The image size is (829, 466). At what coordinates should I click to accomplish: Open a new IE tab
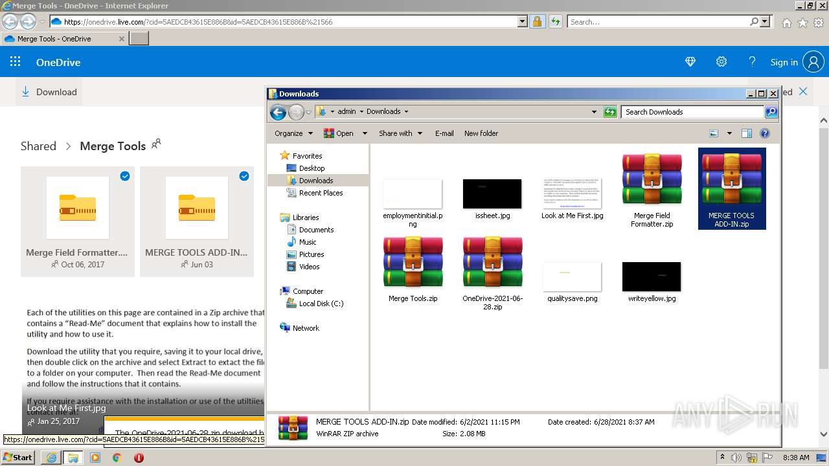point(139,38)
